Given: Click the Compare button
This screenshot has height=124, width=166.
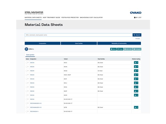Looking at the screenshot, I should (137, 49).
